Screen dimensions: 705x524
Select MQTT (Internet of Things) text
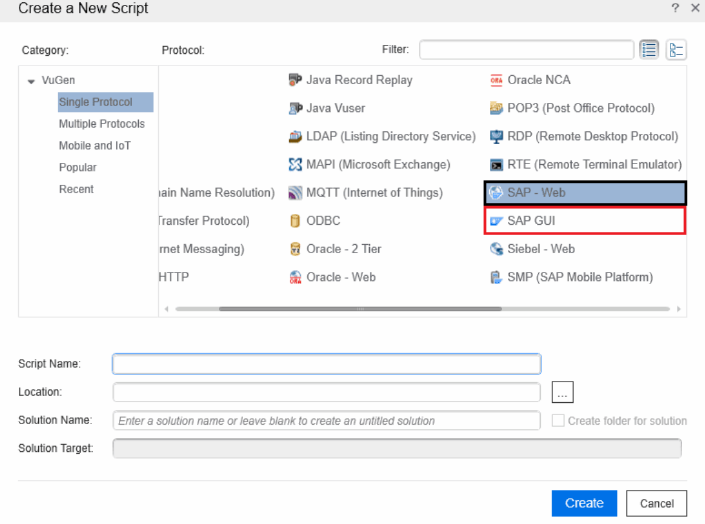[x=375, y=193]
